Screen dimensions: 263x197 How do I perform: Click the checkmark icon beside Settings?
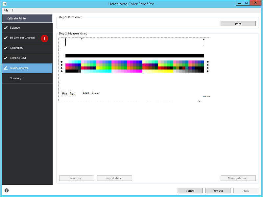(x=6, y=28)
